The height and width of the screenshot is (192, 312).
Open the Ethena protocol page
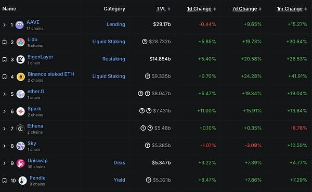pyautogui.click(x=35, y=126)
